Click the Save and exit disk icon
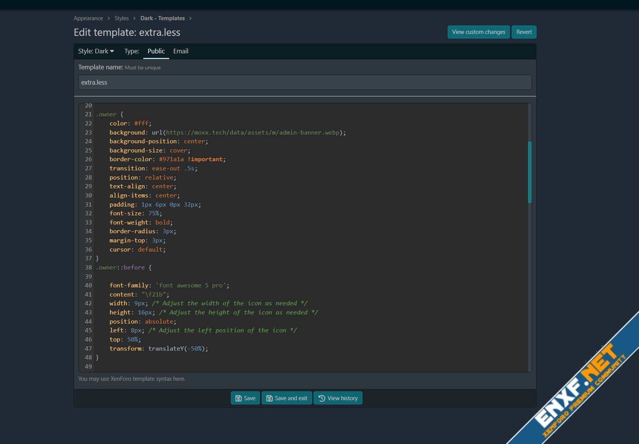 pyautogui.click(x=269, y=398)
